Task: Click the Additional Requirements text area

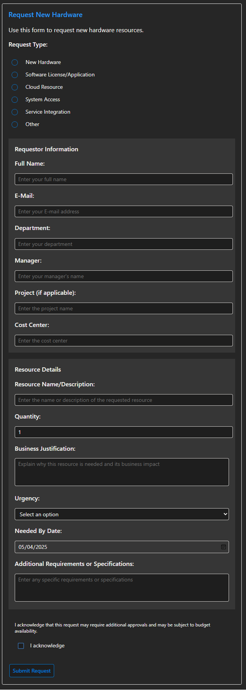Action: (x=122, y=588)
